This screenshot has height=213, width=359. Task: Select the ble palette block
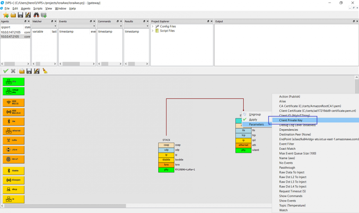click(14, 121)
